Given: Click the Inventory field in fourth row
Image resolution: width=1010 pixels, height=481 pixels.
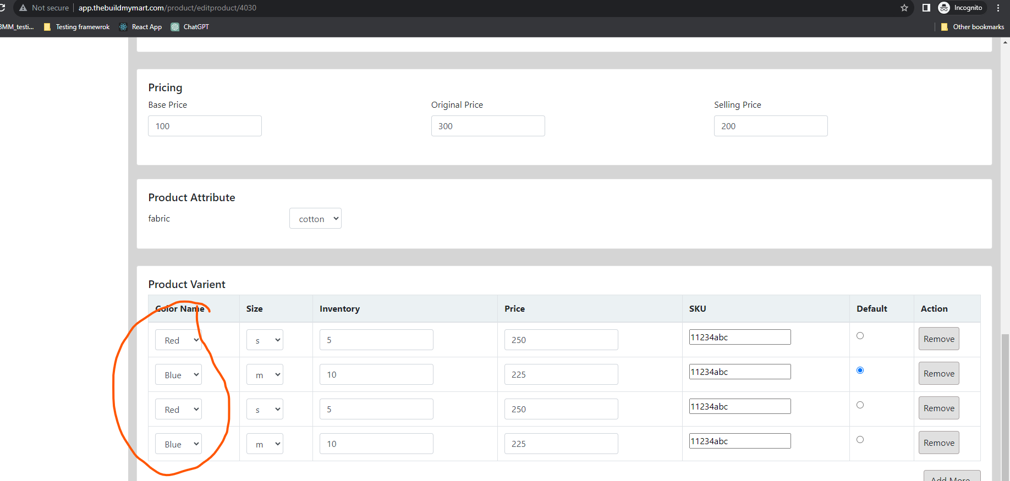Looking at the screenshot, I should coord(376,444).
